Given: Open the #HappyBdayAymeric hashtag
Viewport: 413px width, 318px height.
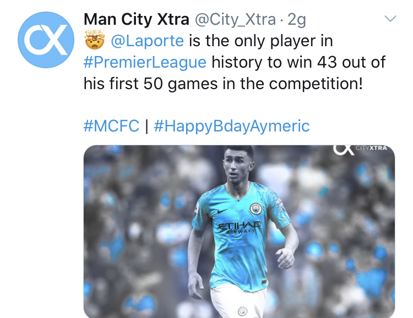Looking at the screenshot, I should click(232, 127).
